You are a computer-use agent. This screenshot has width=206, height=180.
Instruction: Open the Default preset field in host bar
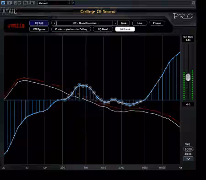pos(56,3)
